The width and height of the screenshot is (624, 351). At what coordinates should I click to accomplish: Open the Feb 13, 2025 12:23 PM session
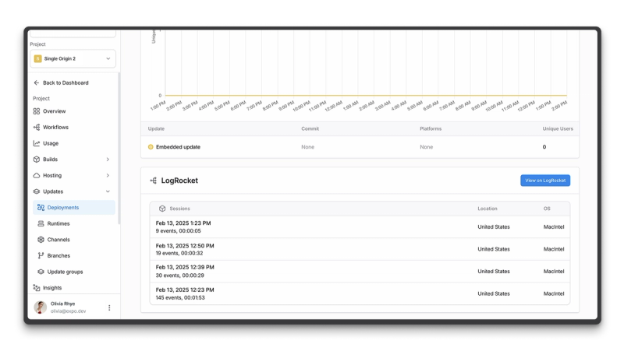360,293
